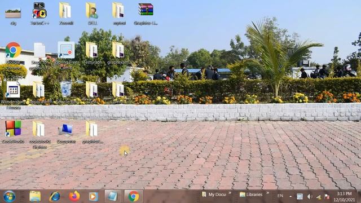Select the Graphics WinRAR archive icon
361x203 pixels.
pos(146,10)
